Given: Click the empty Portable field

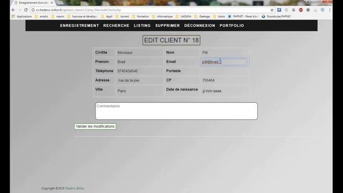Looking at the screenshot, I should (225, 71).
